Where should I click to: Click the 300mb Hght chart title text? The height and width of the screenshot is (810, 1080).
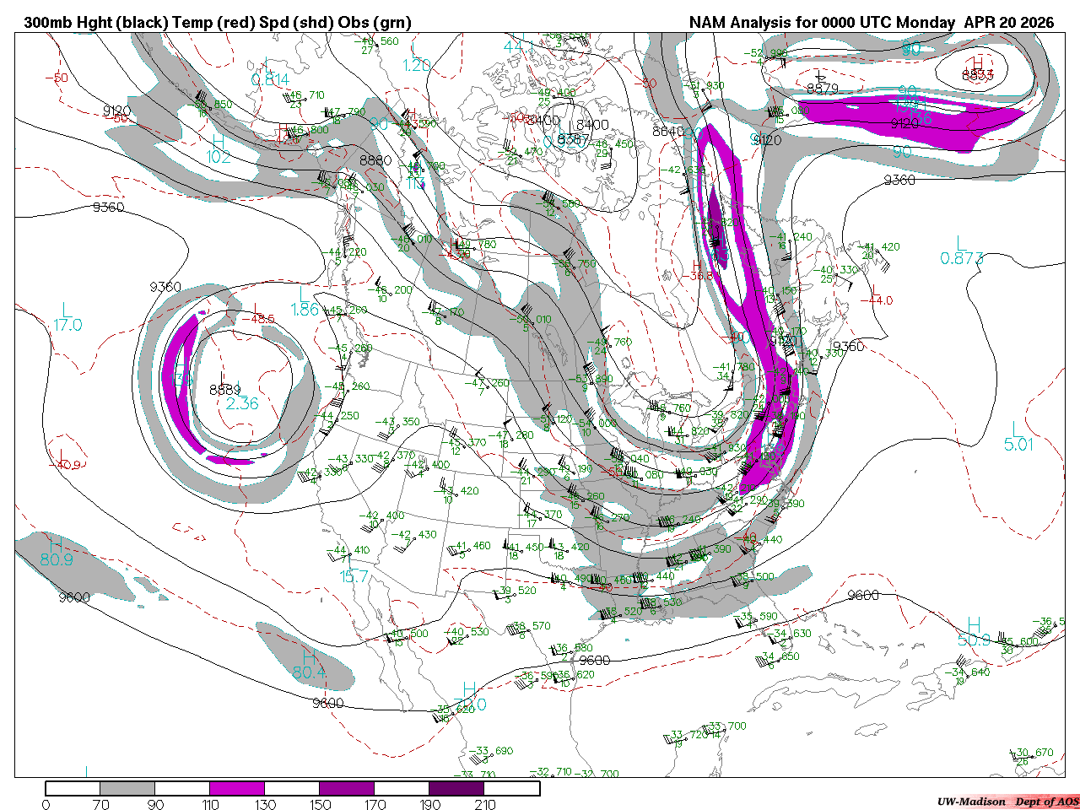pos(218,23)
